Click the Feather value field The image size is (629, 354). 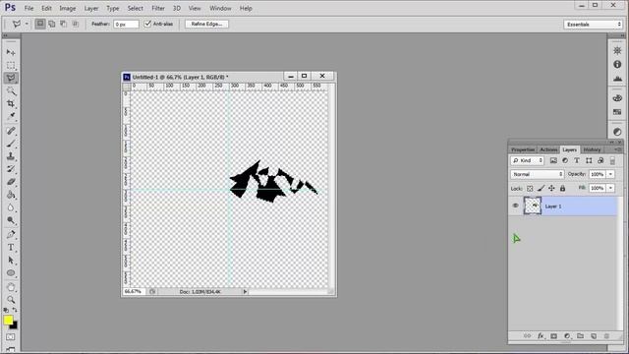[126, 24]
